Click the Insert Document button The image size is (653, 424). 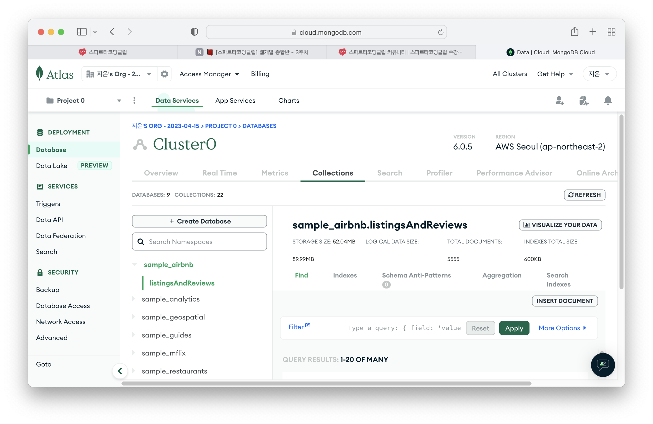click(565, 301)
